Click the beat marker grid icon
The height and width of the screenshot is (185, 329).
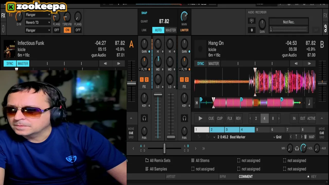(296, 137)
